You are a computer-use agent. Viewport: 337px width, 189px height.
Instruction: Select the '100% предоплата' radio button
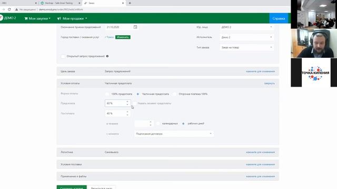pyautogui.click(x=107, y=94)
